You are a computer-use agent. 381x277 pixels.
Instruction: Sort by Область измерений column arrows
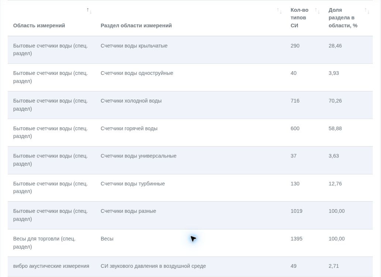[x=89, y=11]
